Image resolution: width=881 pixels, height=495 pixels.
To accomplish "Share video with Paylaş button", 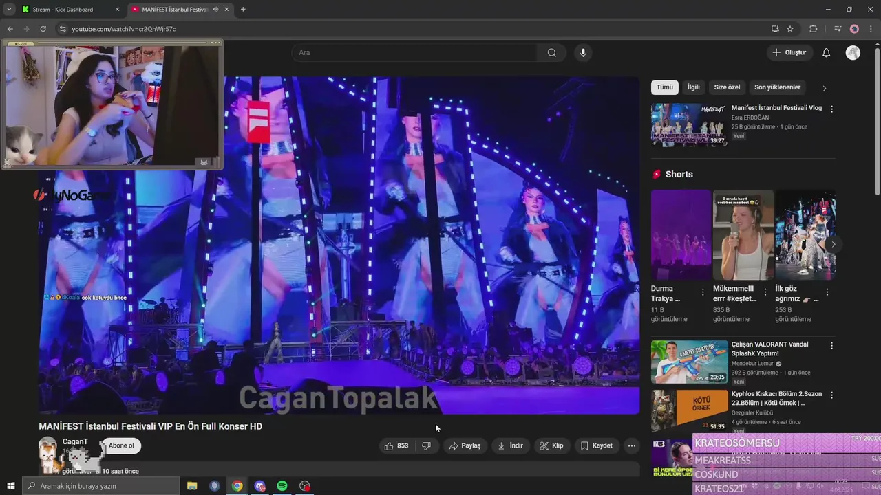I will click(465, 445).
